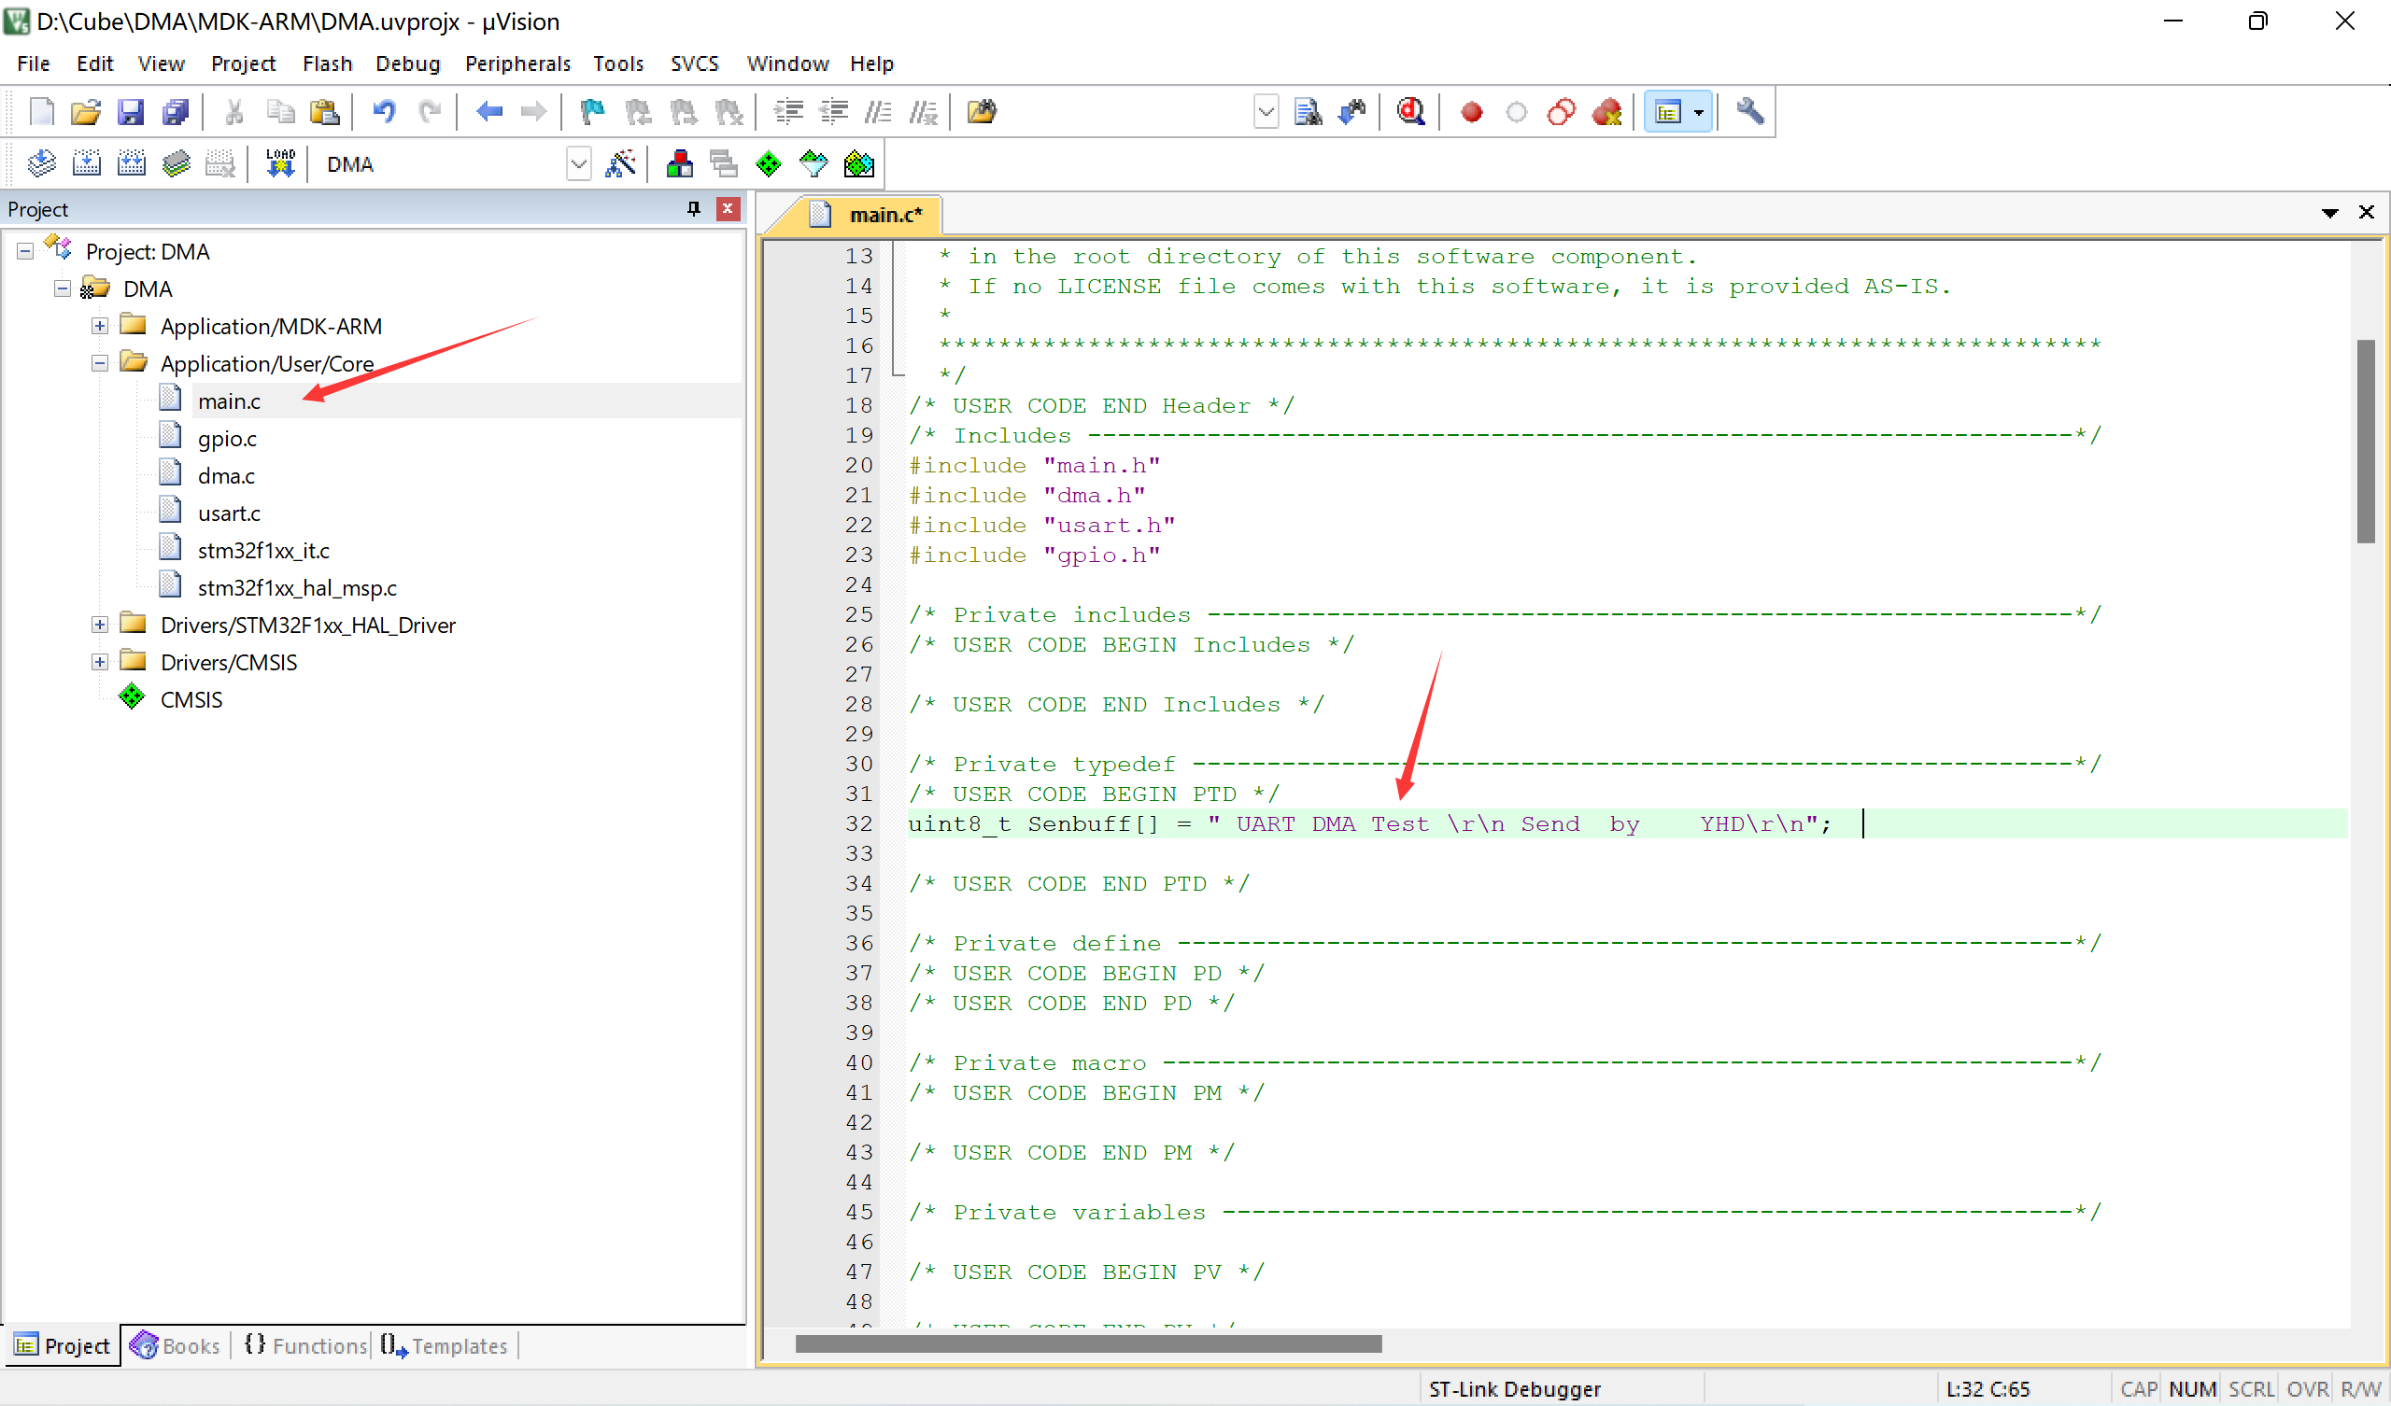Collapse the Application/User/Core folder
This screenshot has width=2391, height=1406.
point(100,363)
